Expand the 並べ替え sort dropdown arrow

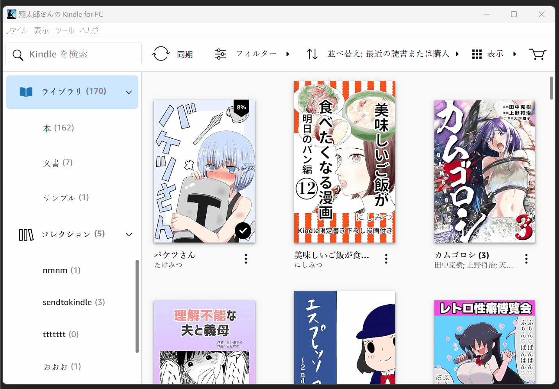(457, 54)
